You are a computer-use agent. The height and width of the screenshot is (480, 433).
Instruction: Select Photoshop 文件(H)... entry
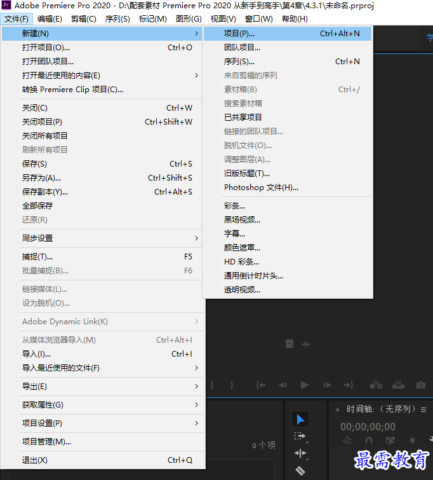coord(288,188)
